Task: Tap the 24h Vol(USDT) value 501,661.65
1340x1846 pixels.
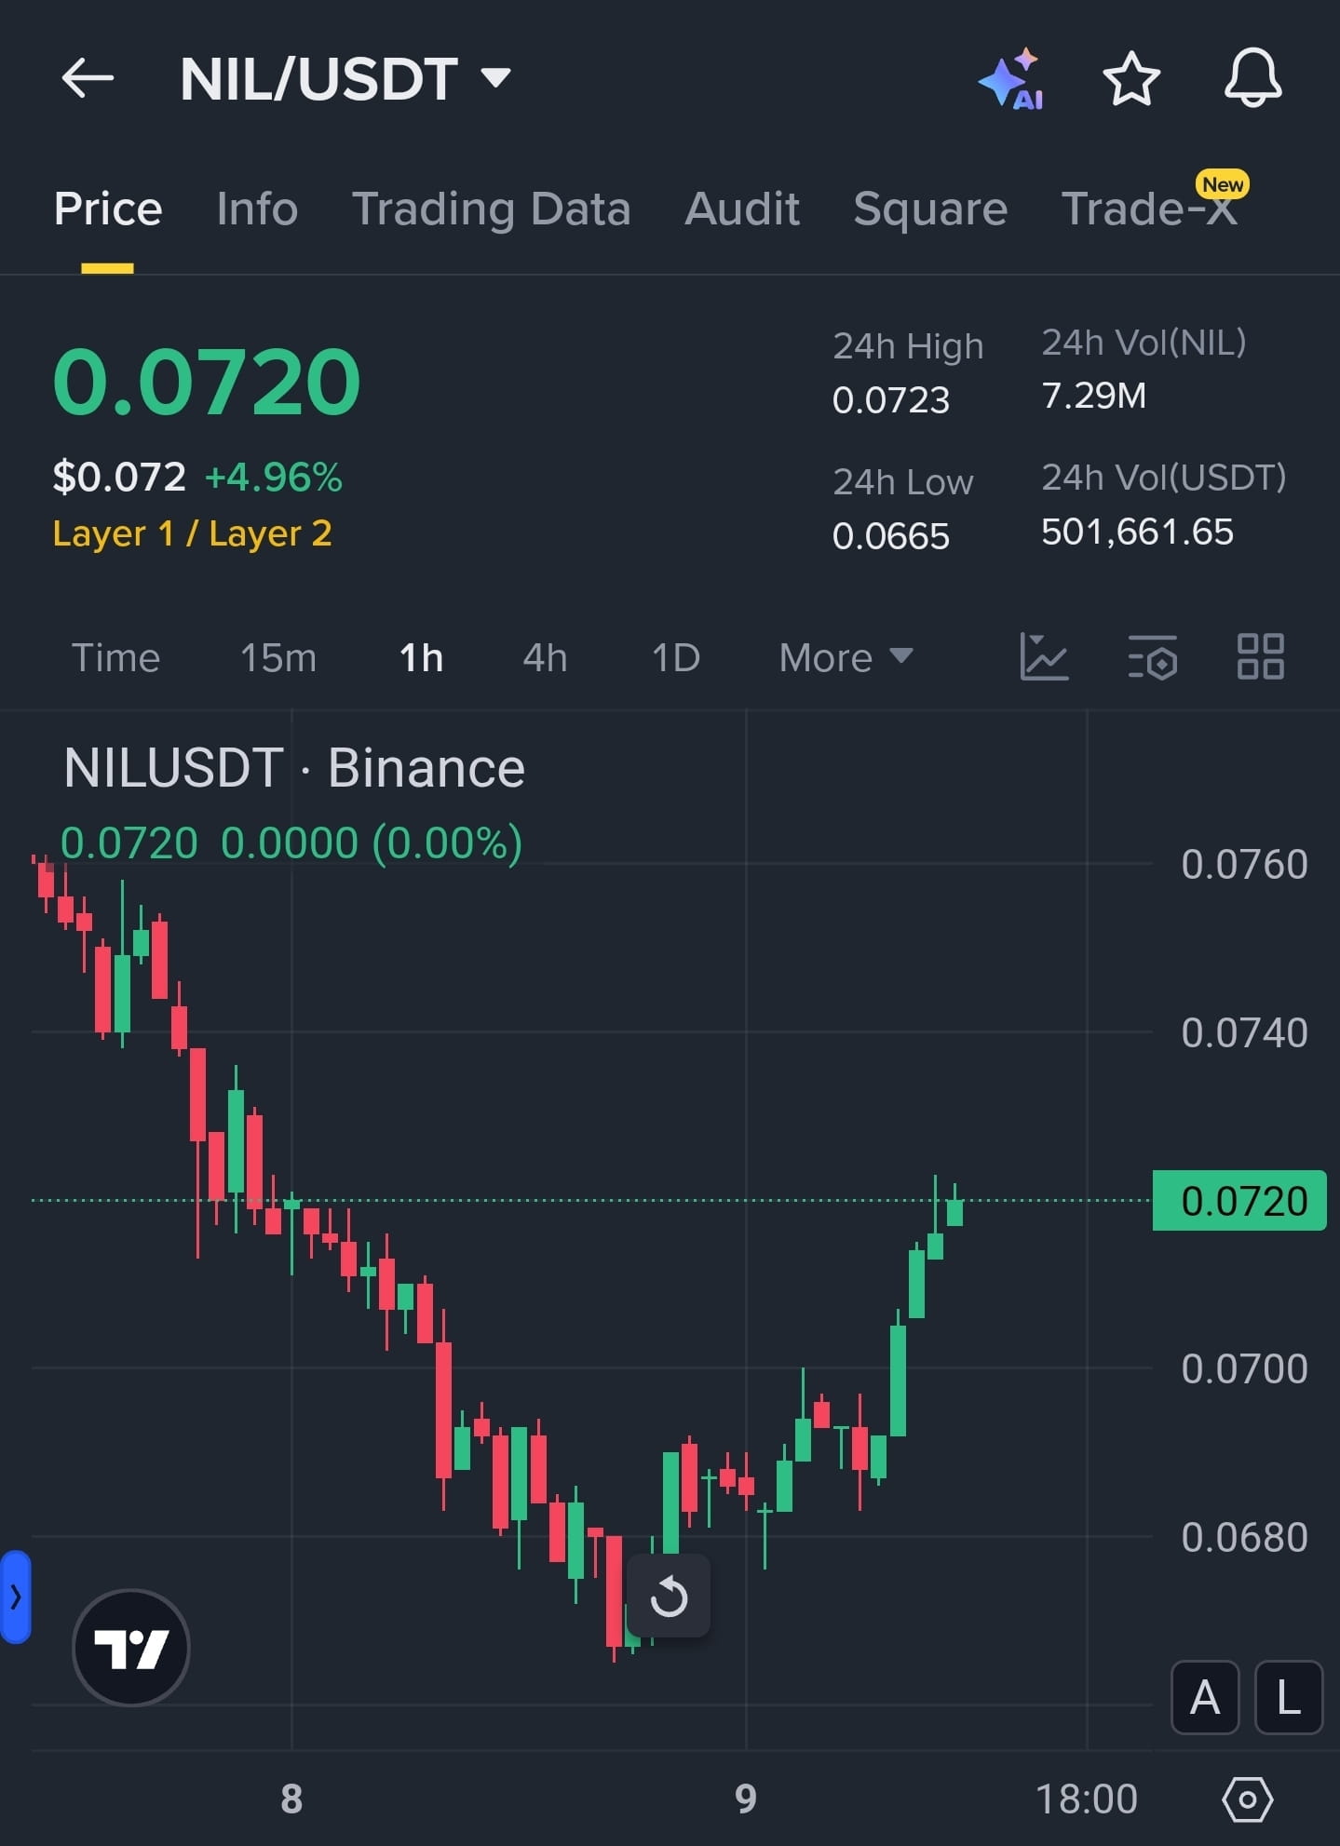Action: click(x=1137, y=532)
